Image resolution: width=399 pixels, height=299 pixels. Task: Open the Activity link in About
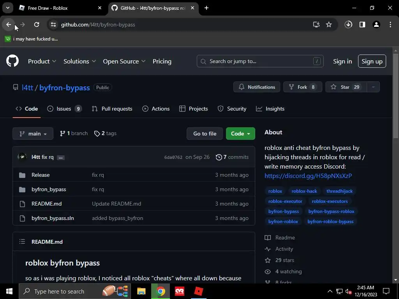click(279, 249)
